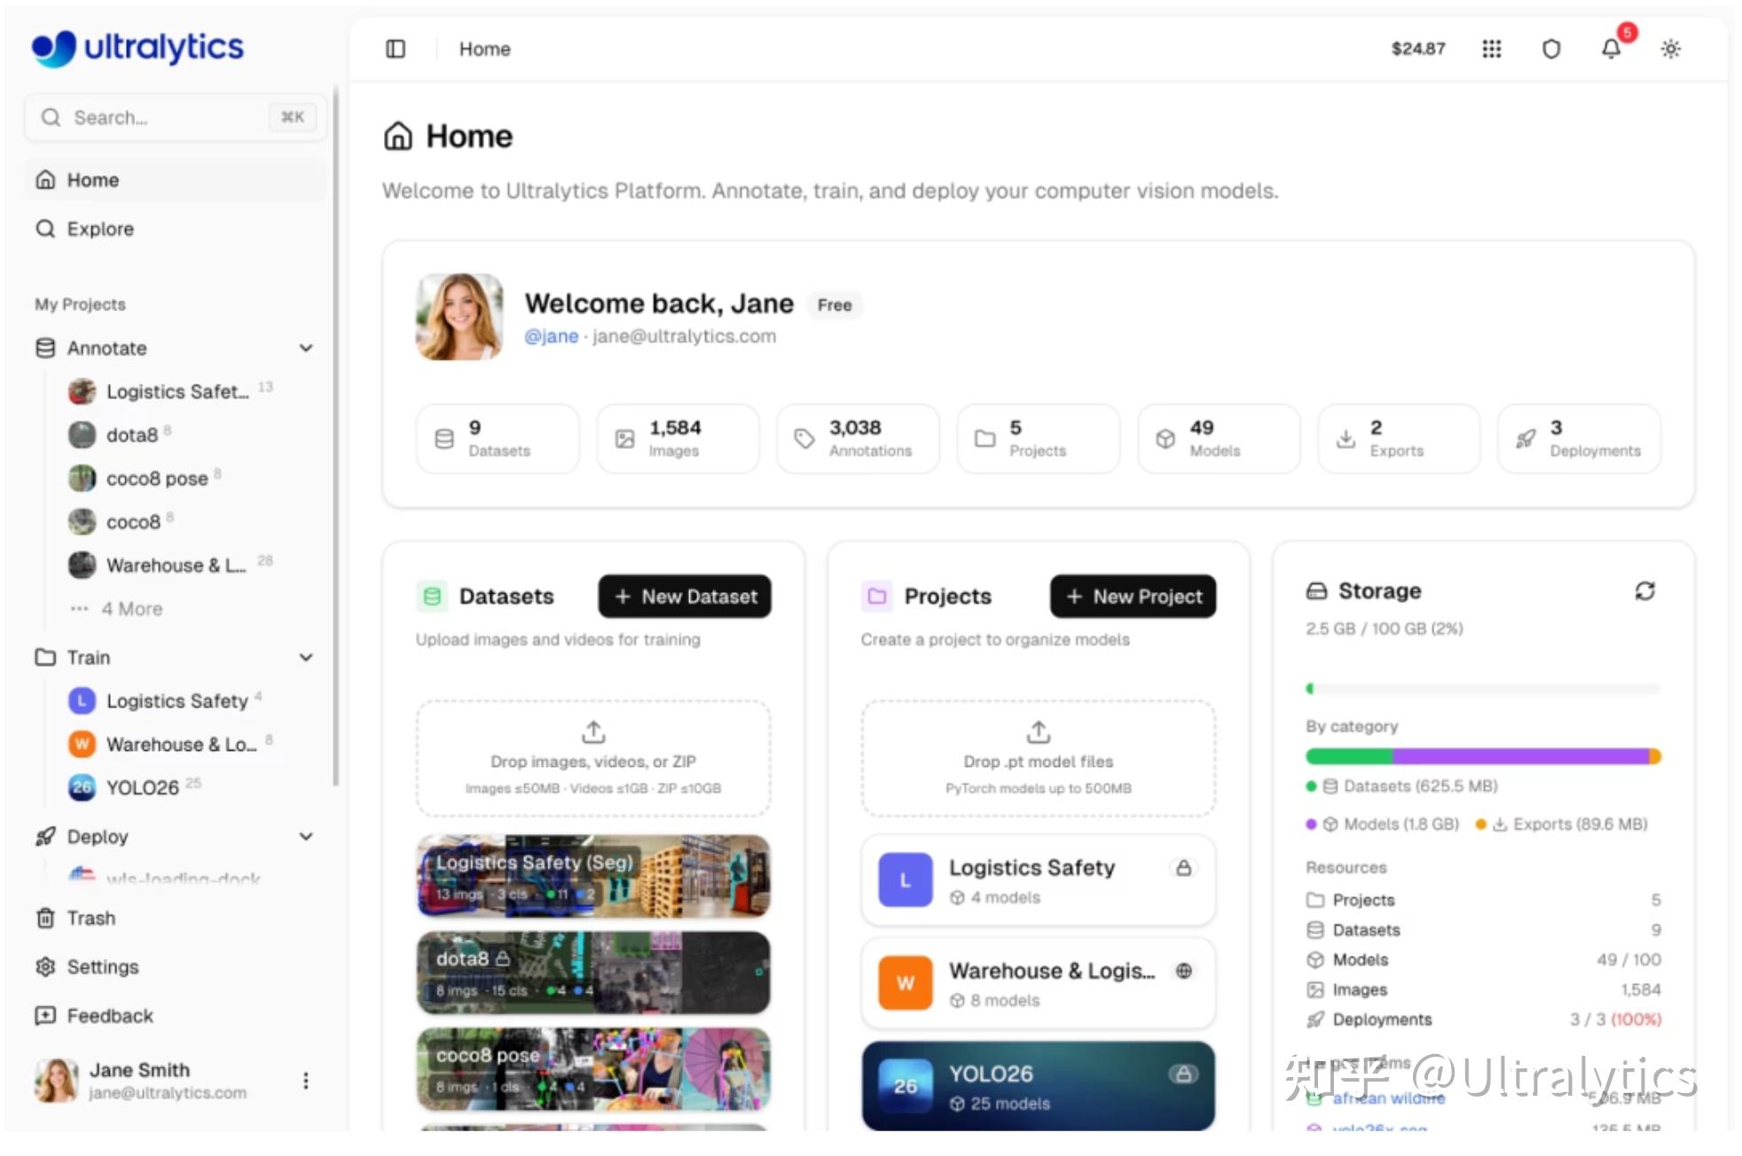Open Logistics Safety project card

pyautogui.click(x=1039, y=880)
